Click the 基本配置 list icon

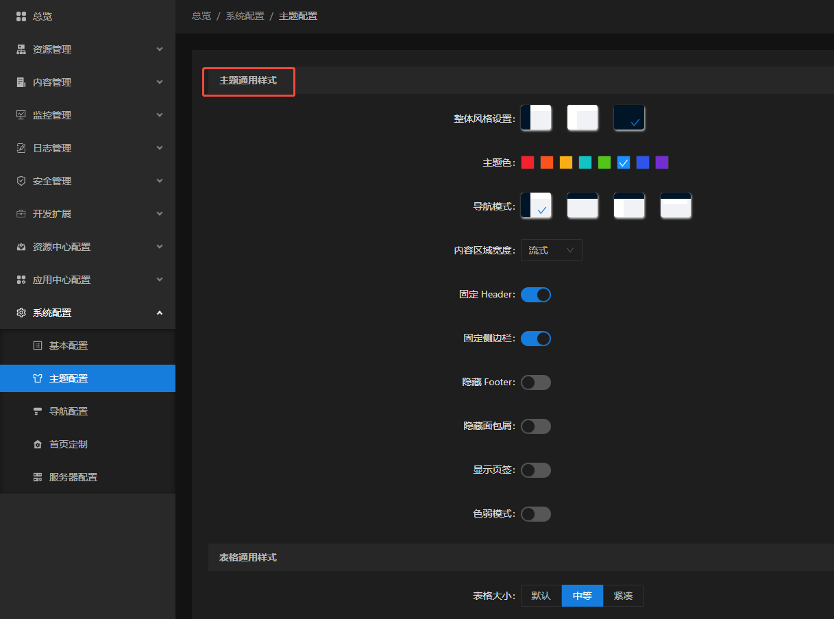(38, 345)
